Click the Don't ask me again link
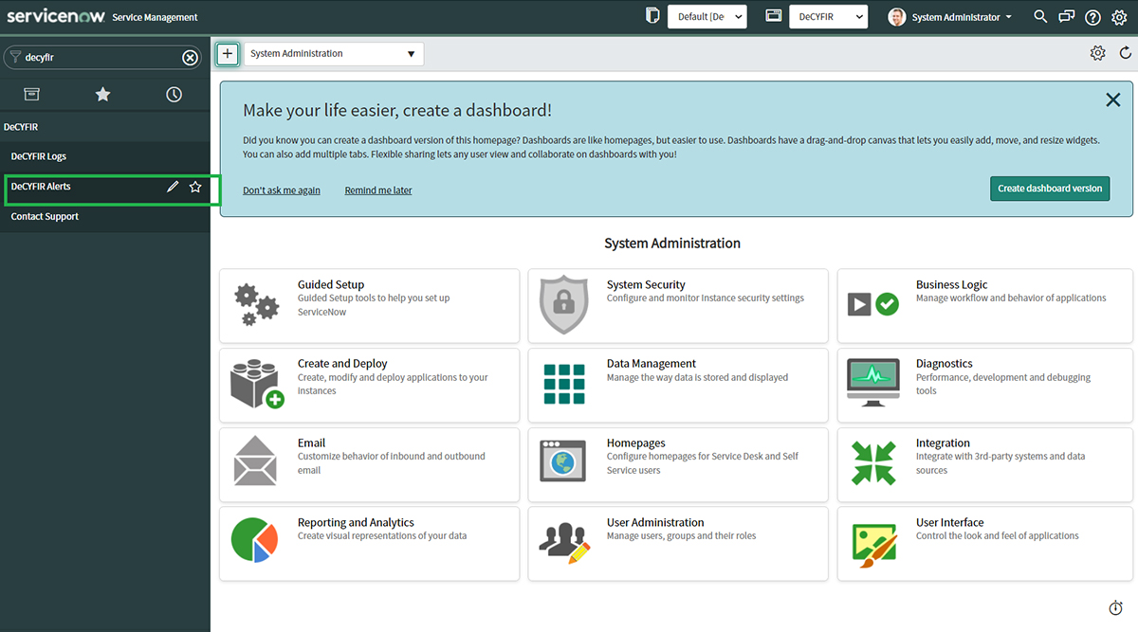 coord(282,190)
